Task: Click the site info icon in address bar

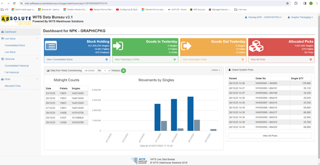Action: (21, 3)
